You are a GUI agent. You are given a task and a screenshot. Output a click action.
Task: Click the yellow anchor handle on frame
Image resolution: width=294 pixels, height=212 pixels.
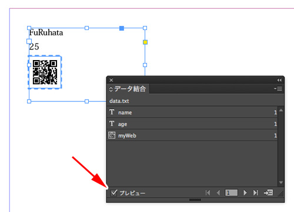coord(145,42)
